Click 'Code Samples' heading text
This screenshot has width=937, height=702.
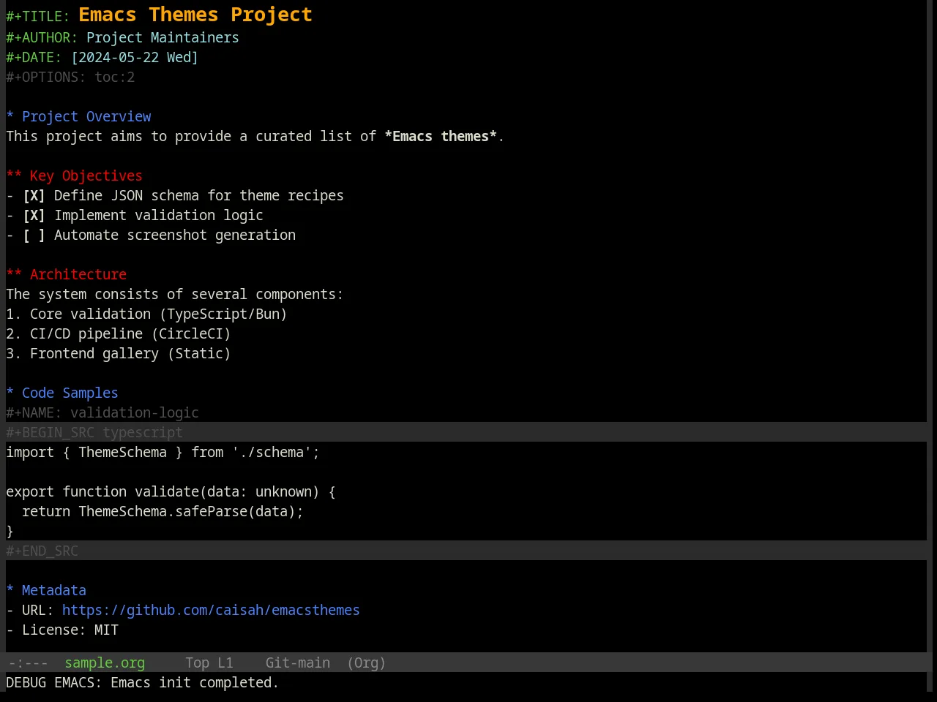tap(70, 393)
